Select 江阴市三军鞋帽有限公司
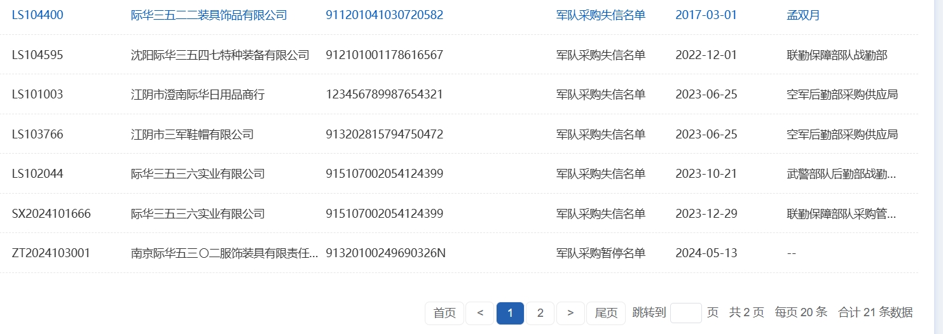 point(193,135)
